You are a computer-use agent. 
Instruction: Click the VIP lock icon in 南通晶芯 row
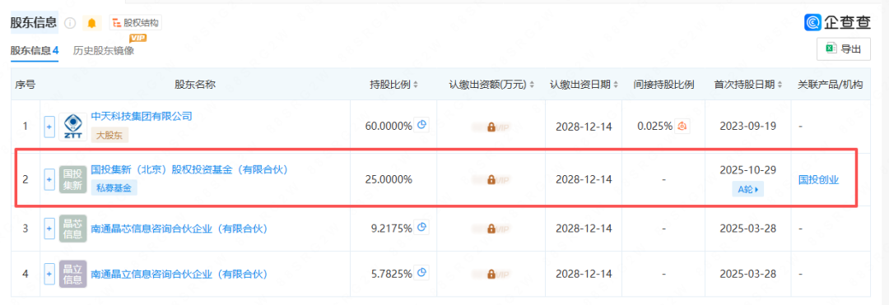point(491,229)
